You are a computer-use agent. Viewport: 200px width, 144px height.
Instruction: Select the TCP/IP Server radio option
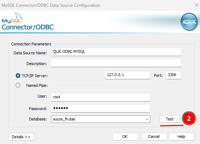point(18,76)
